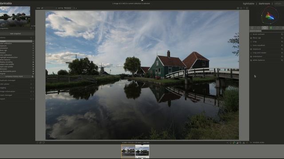Select the first filmstrip thumbnail
The image size is (284, 159).
coord(128,151)
